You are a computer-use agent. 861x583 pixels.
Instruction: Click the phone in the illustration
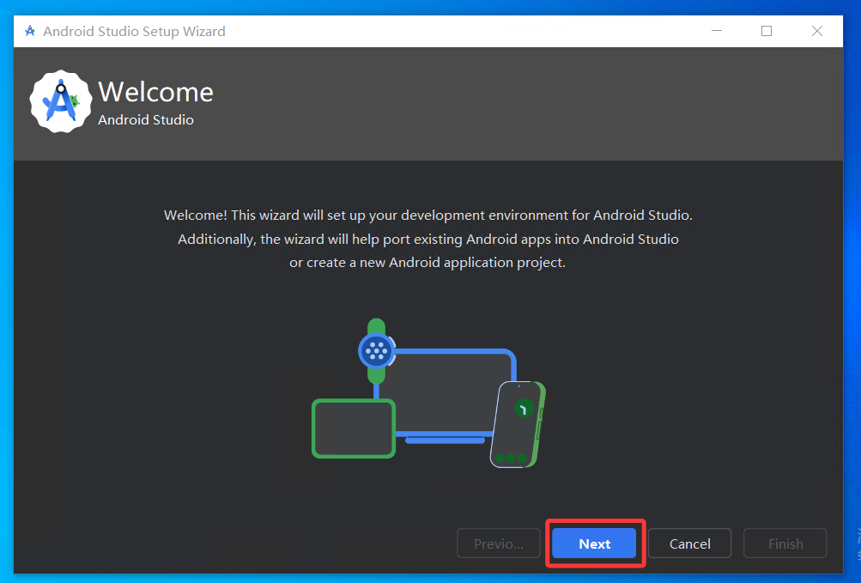[517, 425]
